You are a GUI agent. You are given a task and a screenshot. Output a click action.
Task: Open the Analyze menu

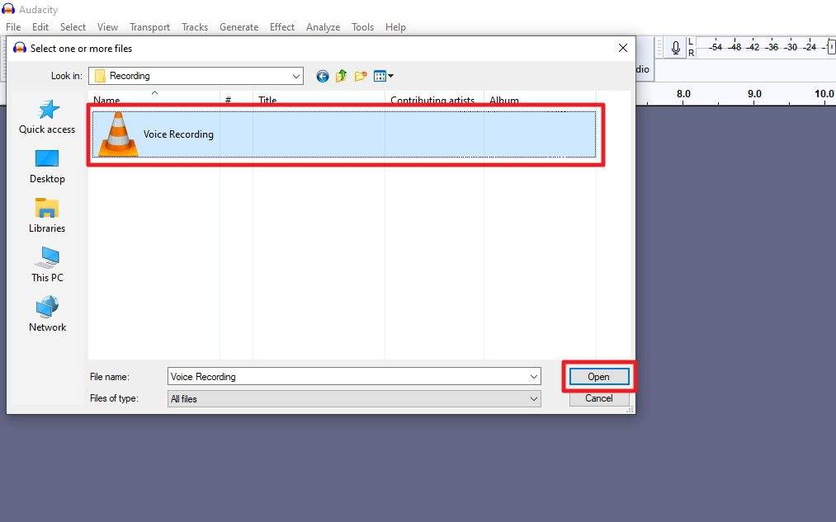tap(324, 27)
